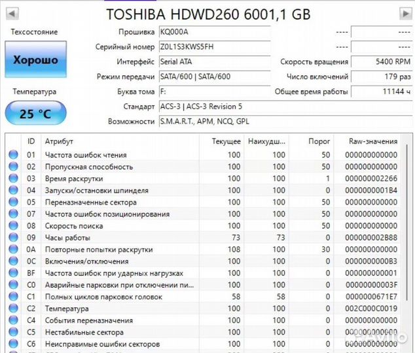Click raw value 00000000003F
This screenshot has width=415, height=353.
pos(371,285)
